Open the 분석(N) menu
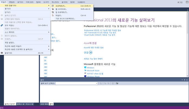This screenshot has width=189, height=109. pos(65,2)
